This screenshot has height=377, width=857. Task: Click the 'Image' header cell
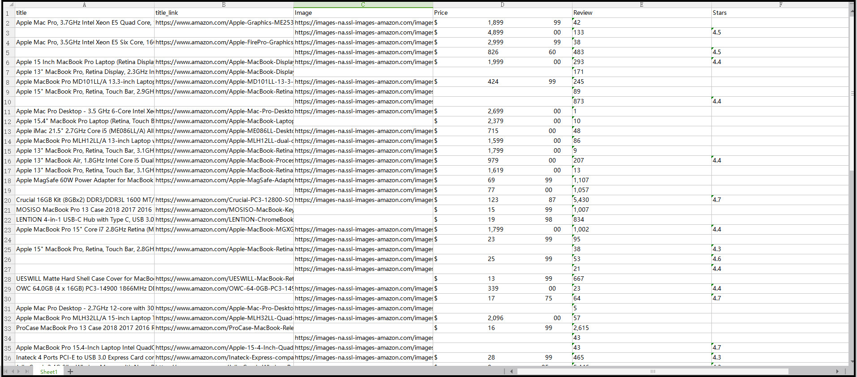tap(363, 13)
